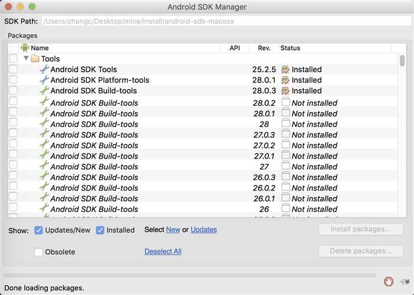Select the 'Android SDK Build-tools' 28.0.3 row name
Image resolution: width=414 pixels, height=295 pixels.
pos(93,91)
